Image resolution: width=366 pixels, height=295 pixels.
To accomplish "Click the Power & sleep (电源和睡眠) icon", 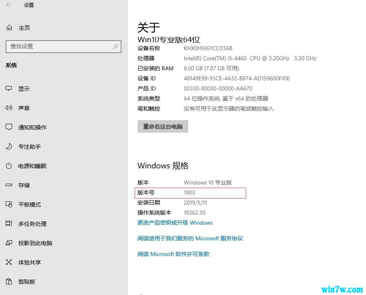I will pos(9,166).
